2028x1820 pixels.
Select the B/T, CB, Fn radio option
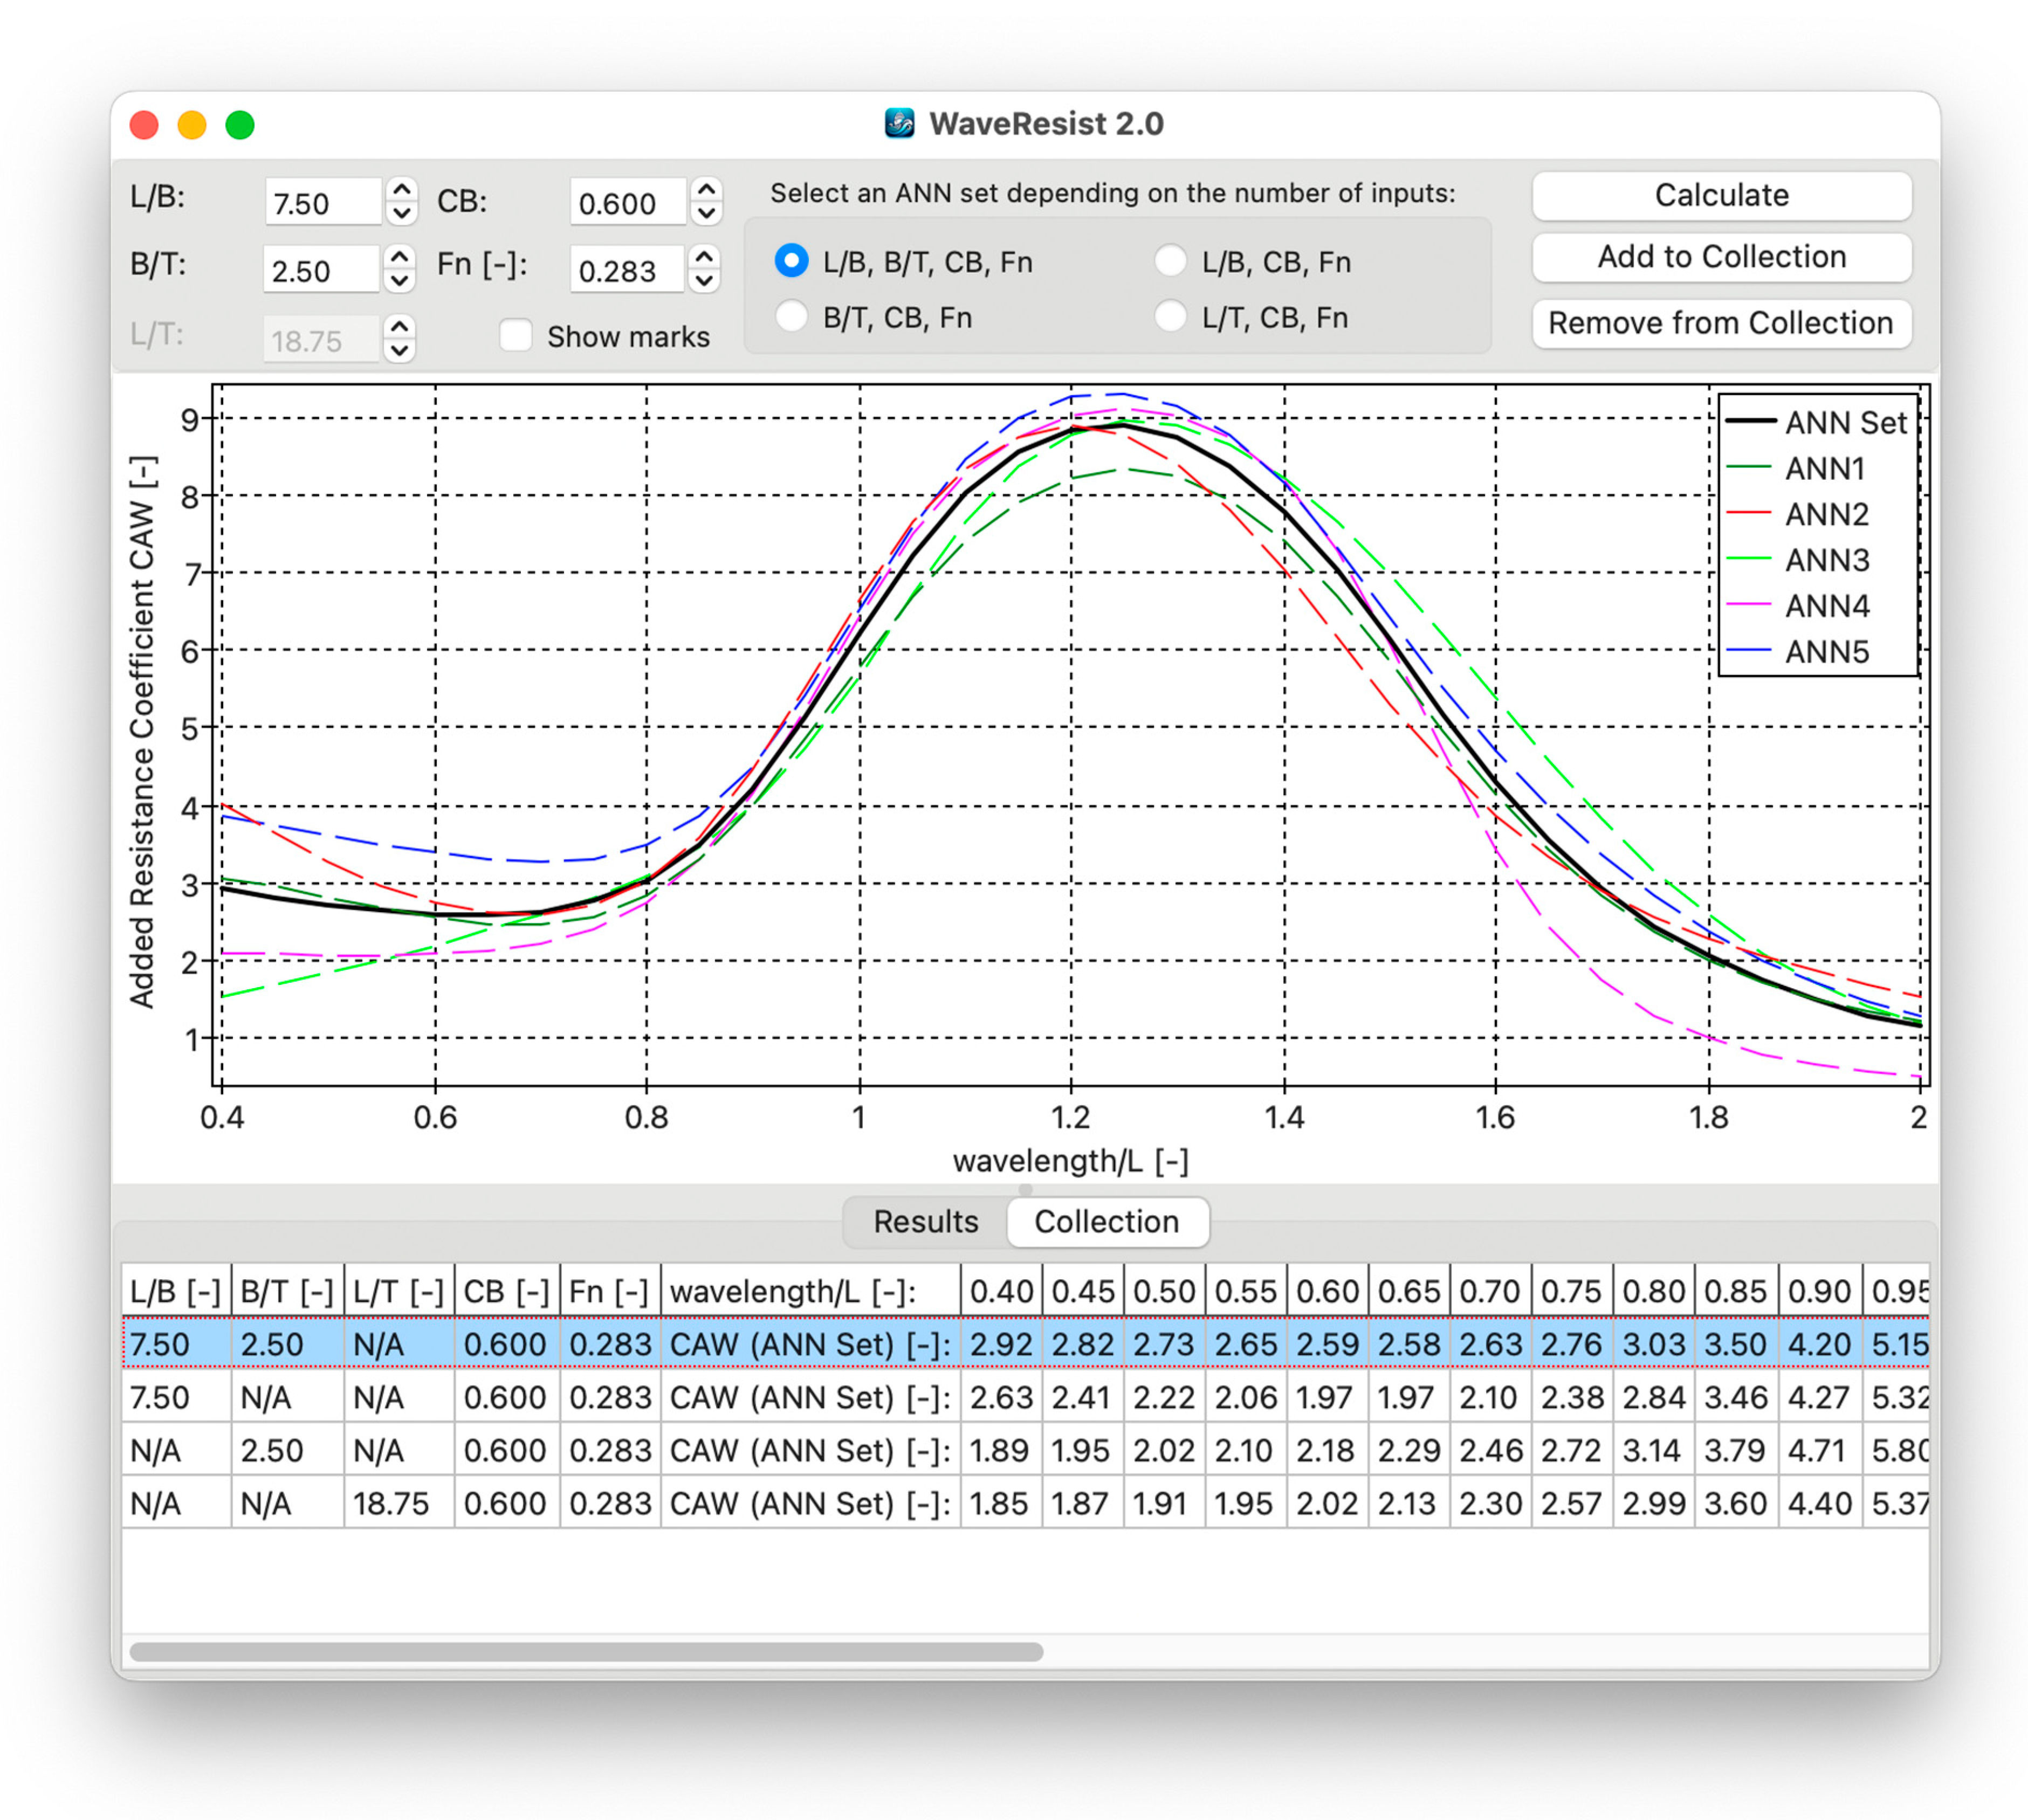coord(791,317)
